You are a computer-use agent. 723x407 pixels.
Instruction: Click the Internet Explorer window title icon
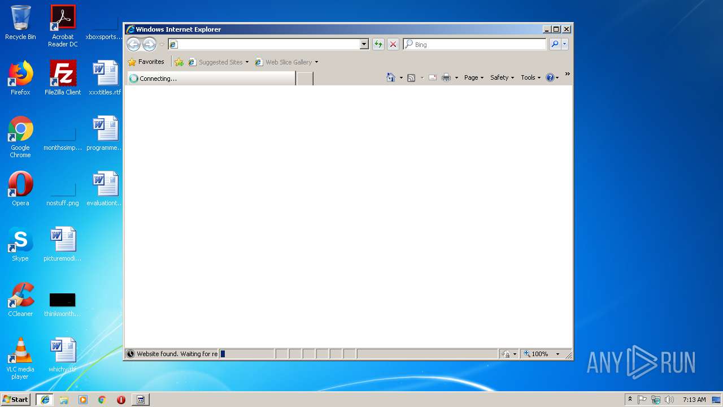(130, 29)
